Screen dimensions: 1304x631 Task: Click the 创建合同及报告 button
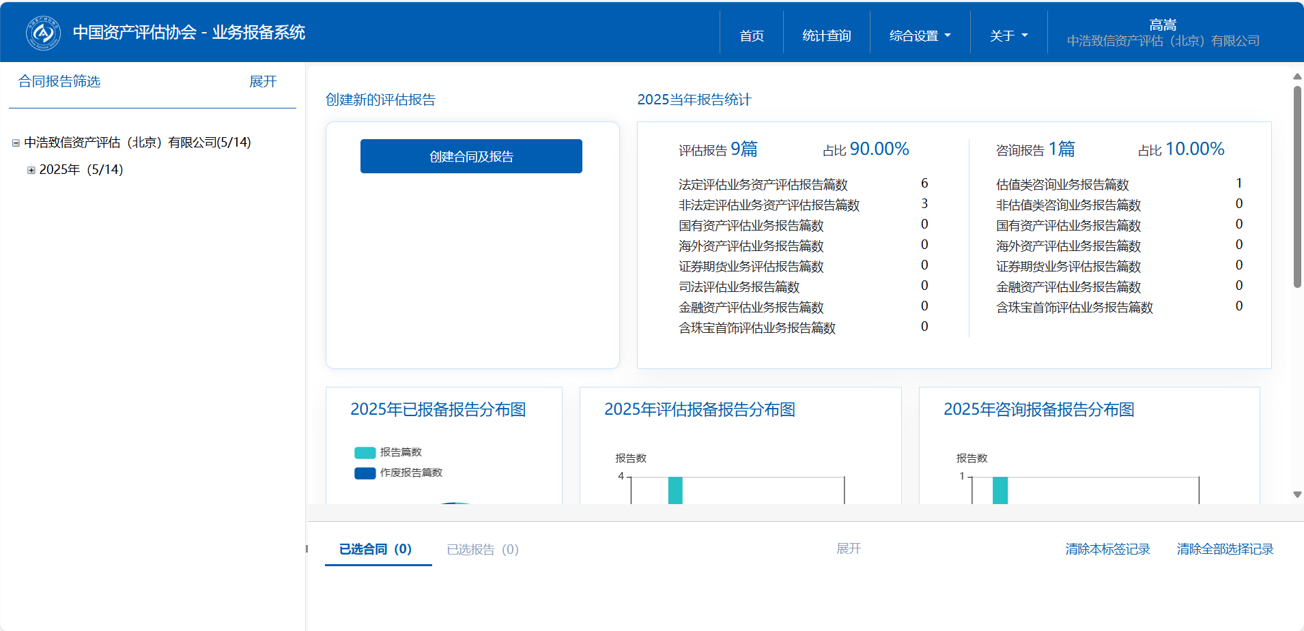471,156
